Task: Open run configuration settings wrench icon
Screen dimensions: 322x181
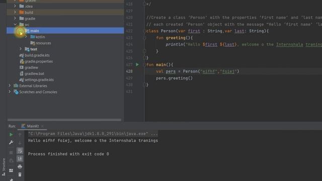Action: [11, 142]
